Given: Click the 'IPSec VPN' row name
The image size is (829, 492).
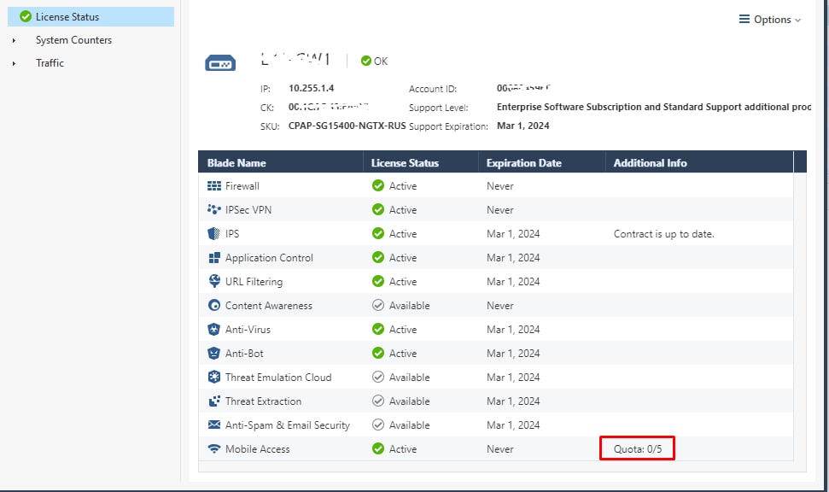Looking at the screenshot, I should (248, 210).
